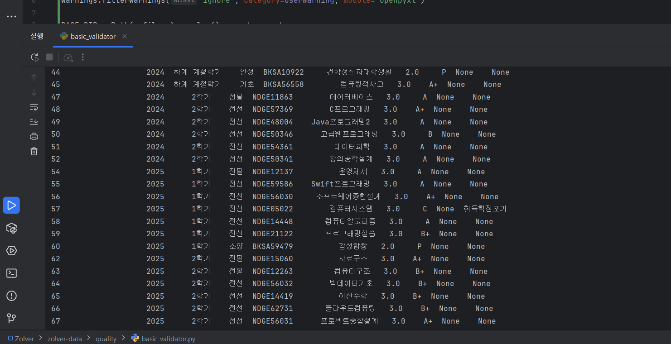
Task: Click course name 고급웹프로그래밍
Action: tap(349, 134)
